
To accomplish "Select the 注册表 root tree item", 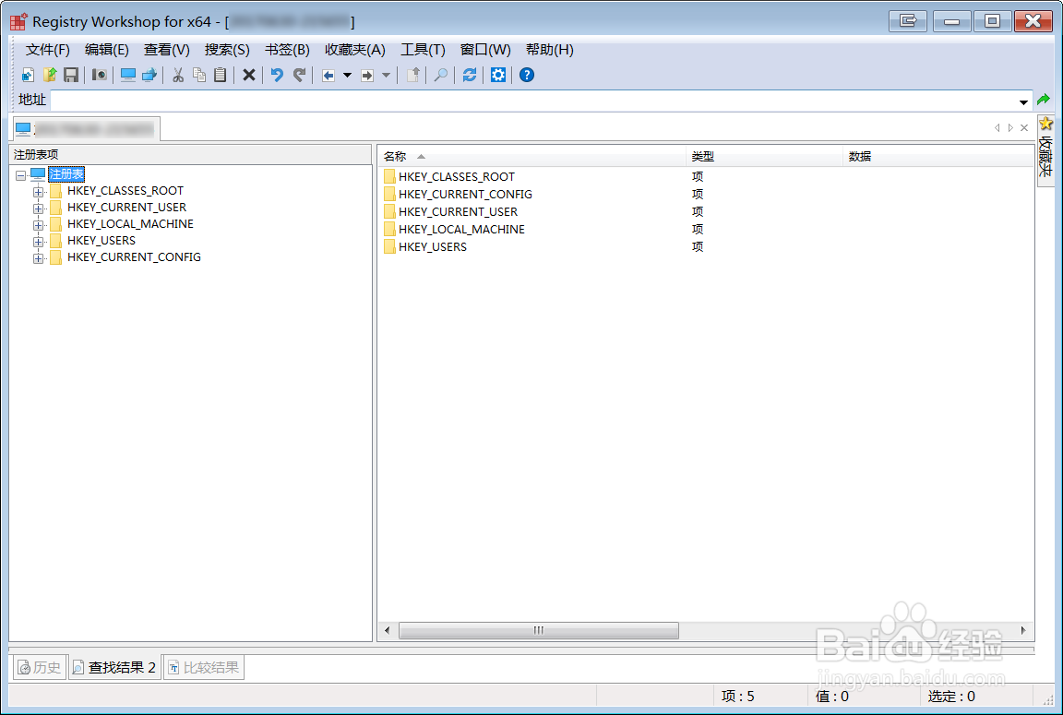I will coord(66,174).
